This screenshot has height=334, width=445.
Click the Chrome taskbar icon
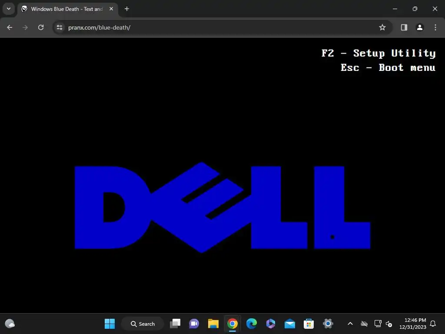[x=232, y=324]
